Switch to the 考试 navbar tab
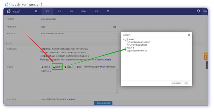 click(x=47, y=11)
